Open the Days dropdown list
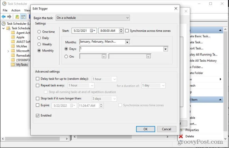This screenshot has height=148, width=229. click(x=165, y=49)
